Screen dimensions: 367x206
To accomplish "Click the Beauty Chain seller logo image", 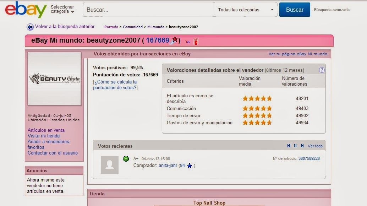I will [x=54, y=78].
